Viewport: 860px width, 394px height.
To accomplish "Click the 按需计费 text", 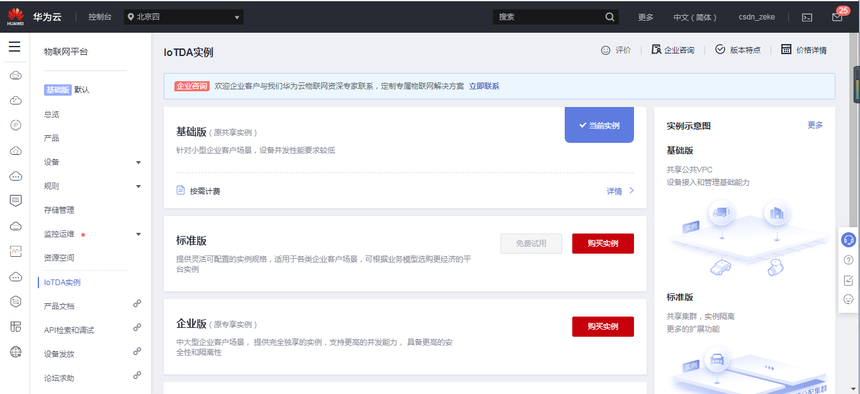I will pyautogui.click(x=205, y=191).
